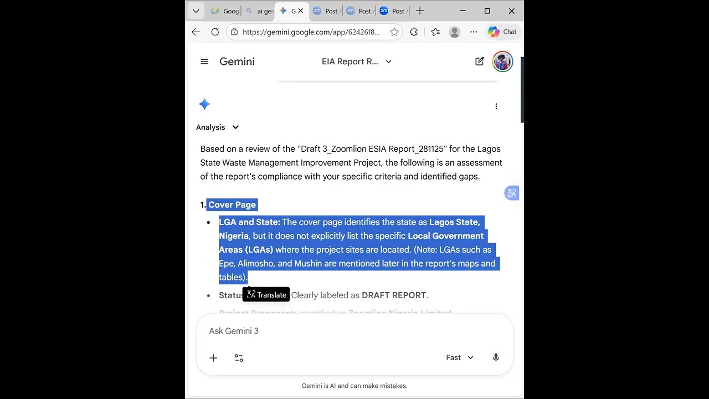709x399 pixels.
Task: Expand the Analysis section chevron
Action: (x=235, y=127)
